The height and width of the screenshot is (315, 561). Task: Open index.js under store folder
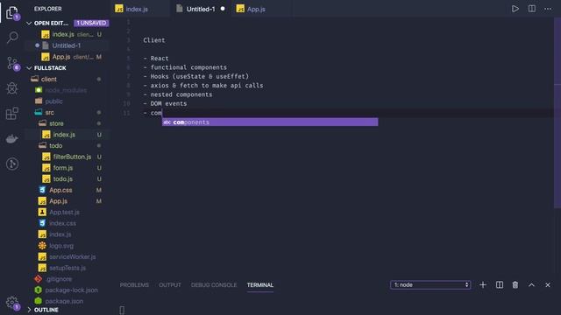(x=67, y=134)
